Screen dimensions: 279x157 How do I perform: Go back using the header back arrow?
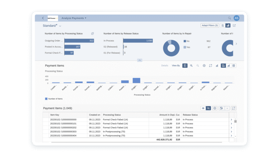point(43,18)
